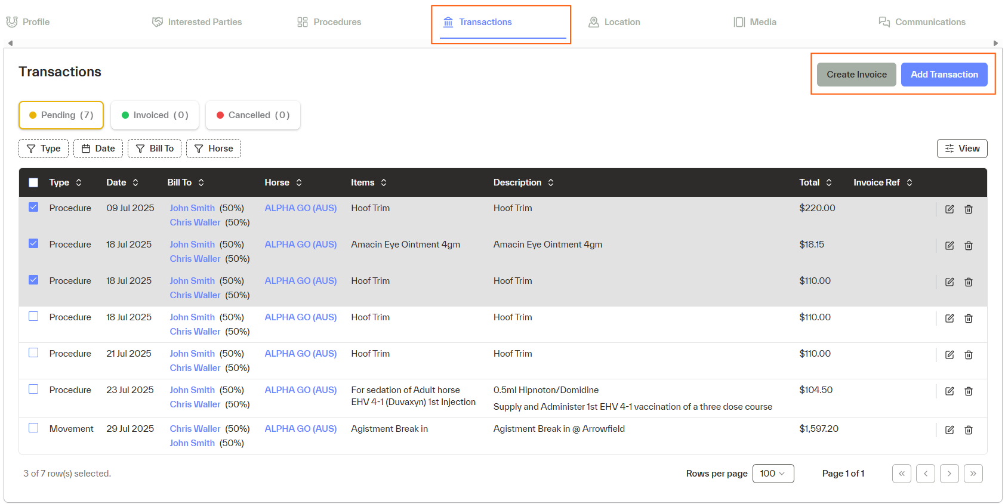Viewport: 1005px width, 504px height.
Task: Click the Add Transaction button
Action: pos(944,75)
